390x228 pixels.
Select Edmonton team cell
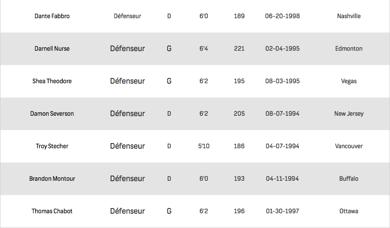(x=349, y=49)
